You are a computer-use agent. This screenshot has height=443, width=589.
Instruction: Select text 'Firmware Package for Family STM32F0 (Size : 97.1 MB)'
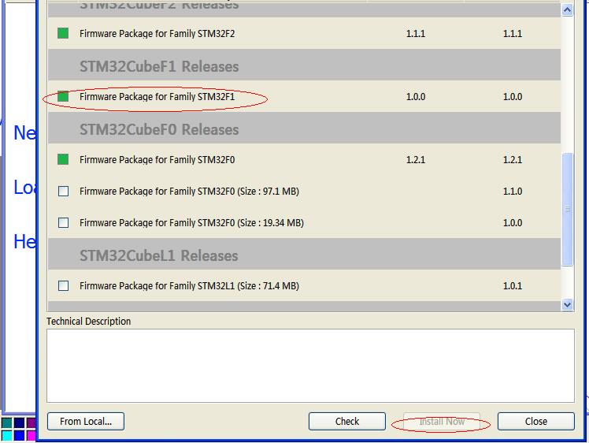coord(189,191)
